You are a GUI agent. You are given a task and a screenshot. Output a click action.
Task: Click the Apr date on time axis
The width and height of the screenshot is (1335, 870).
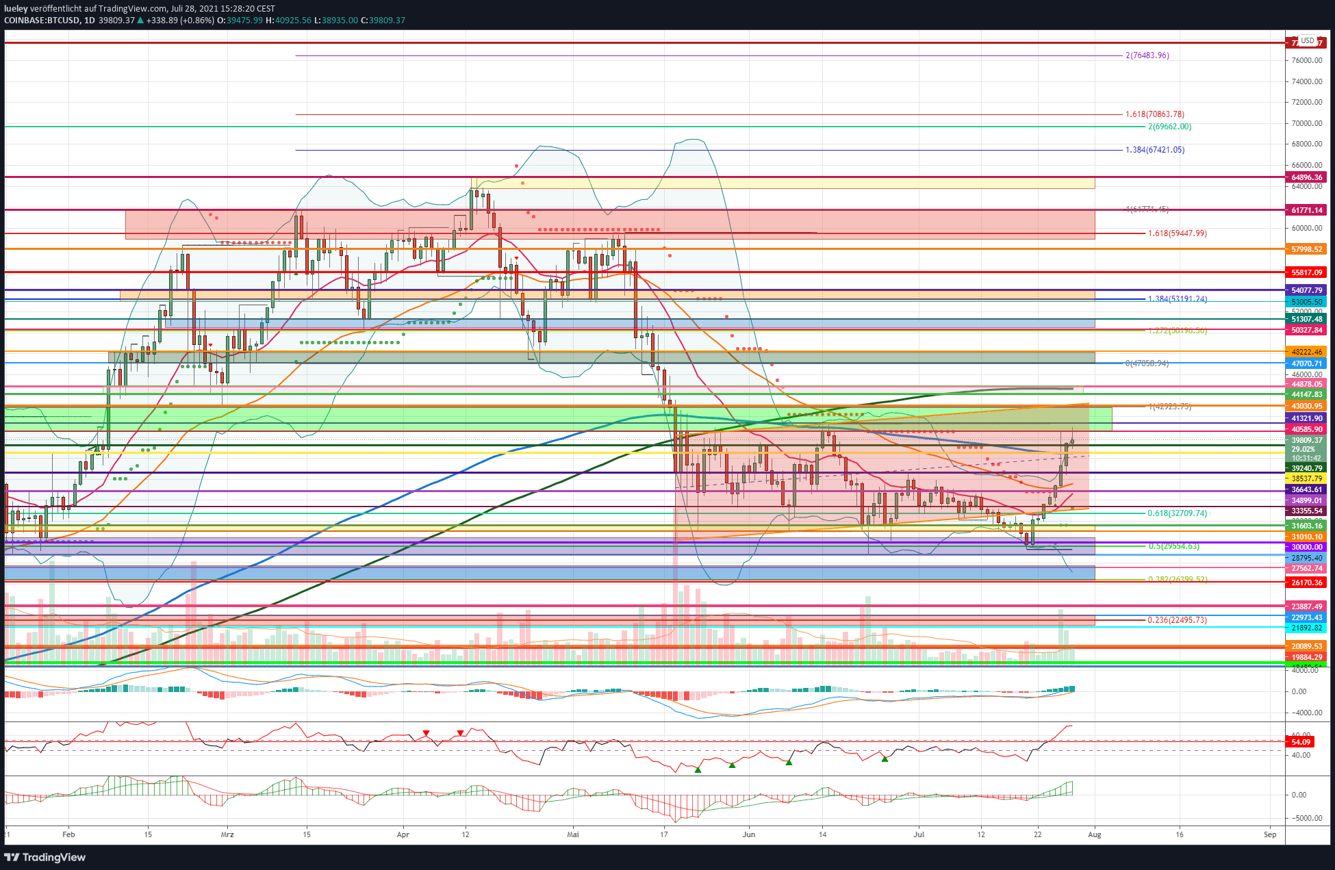coord(403,834)
